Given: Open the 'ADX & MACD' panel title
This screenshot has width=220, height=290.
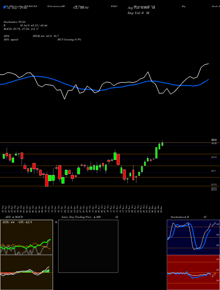Looking at the screenshot, I should click(x=14, y=217).
